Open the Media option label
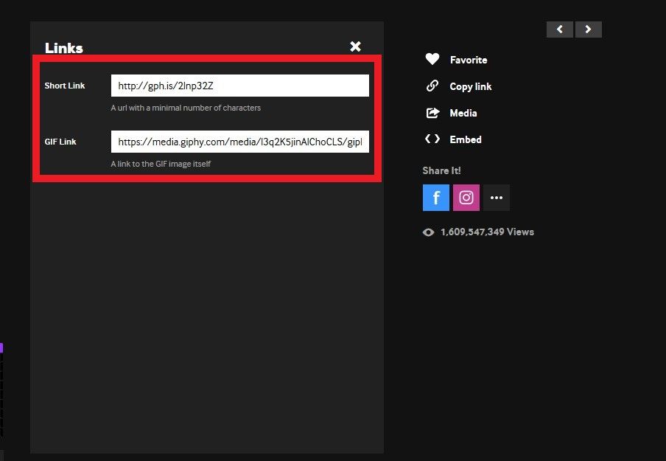This screenshot has height=461, width=666. 463,113
